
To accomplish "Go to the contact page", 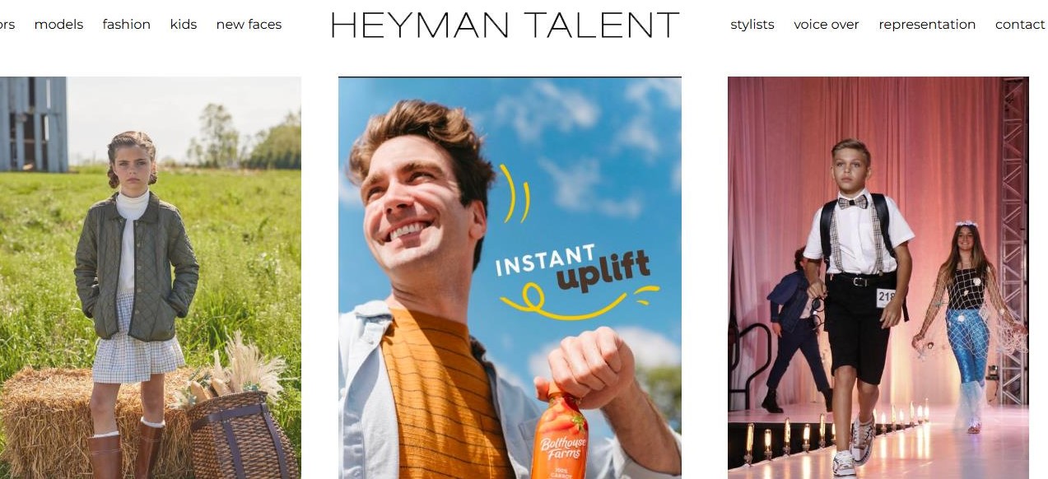I will click(1020, 25).
